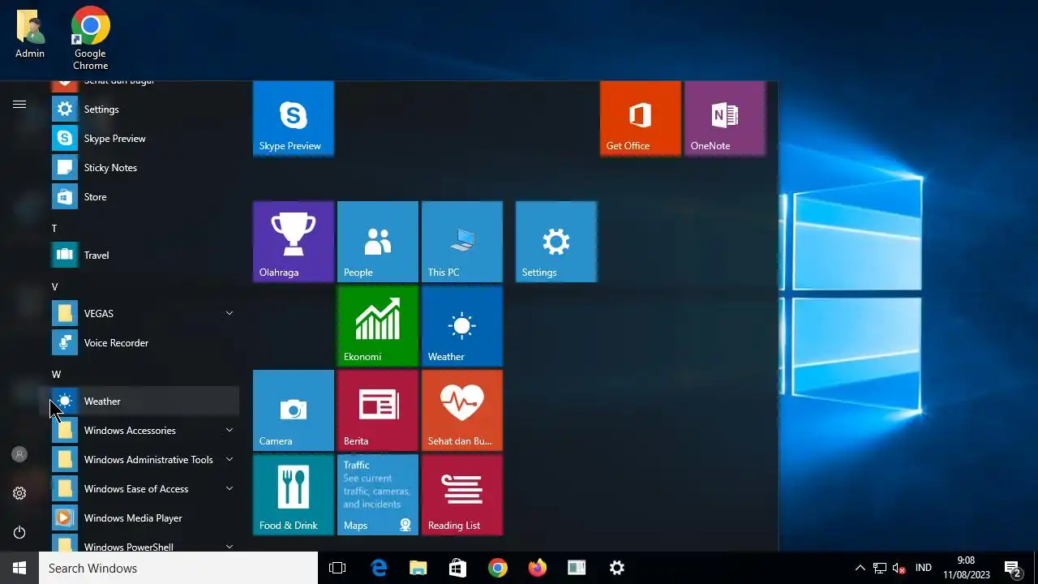Open the clock and date flyout
Screen dimensions: 1038x584
click(966, 568)
